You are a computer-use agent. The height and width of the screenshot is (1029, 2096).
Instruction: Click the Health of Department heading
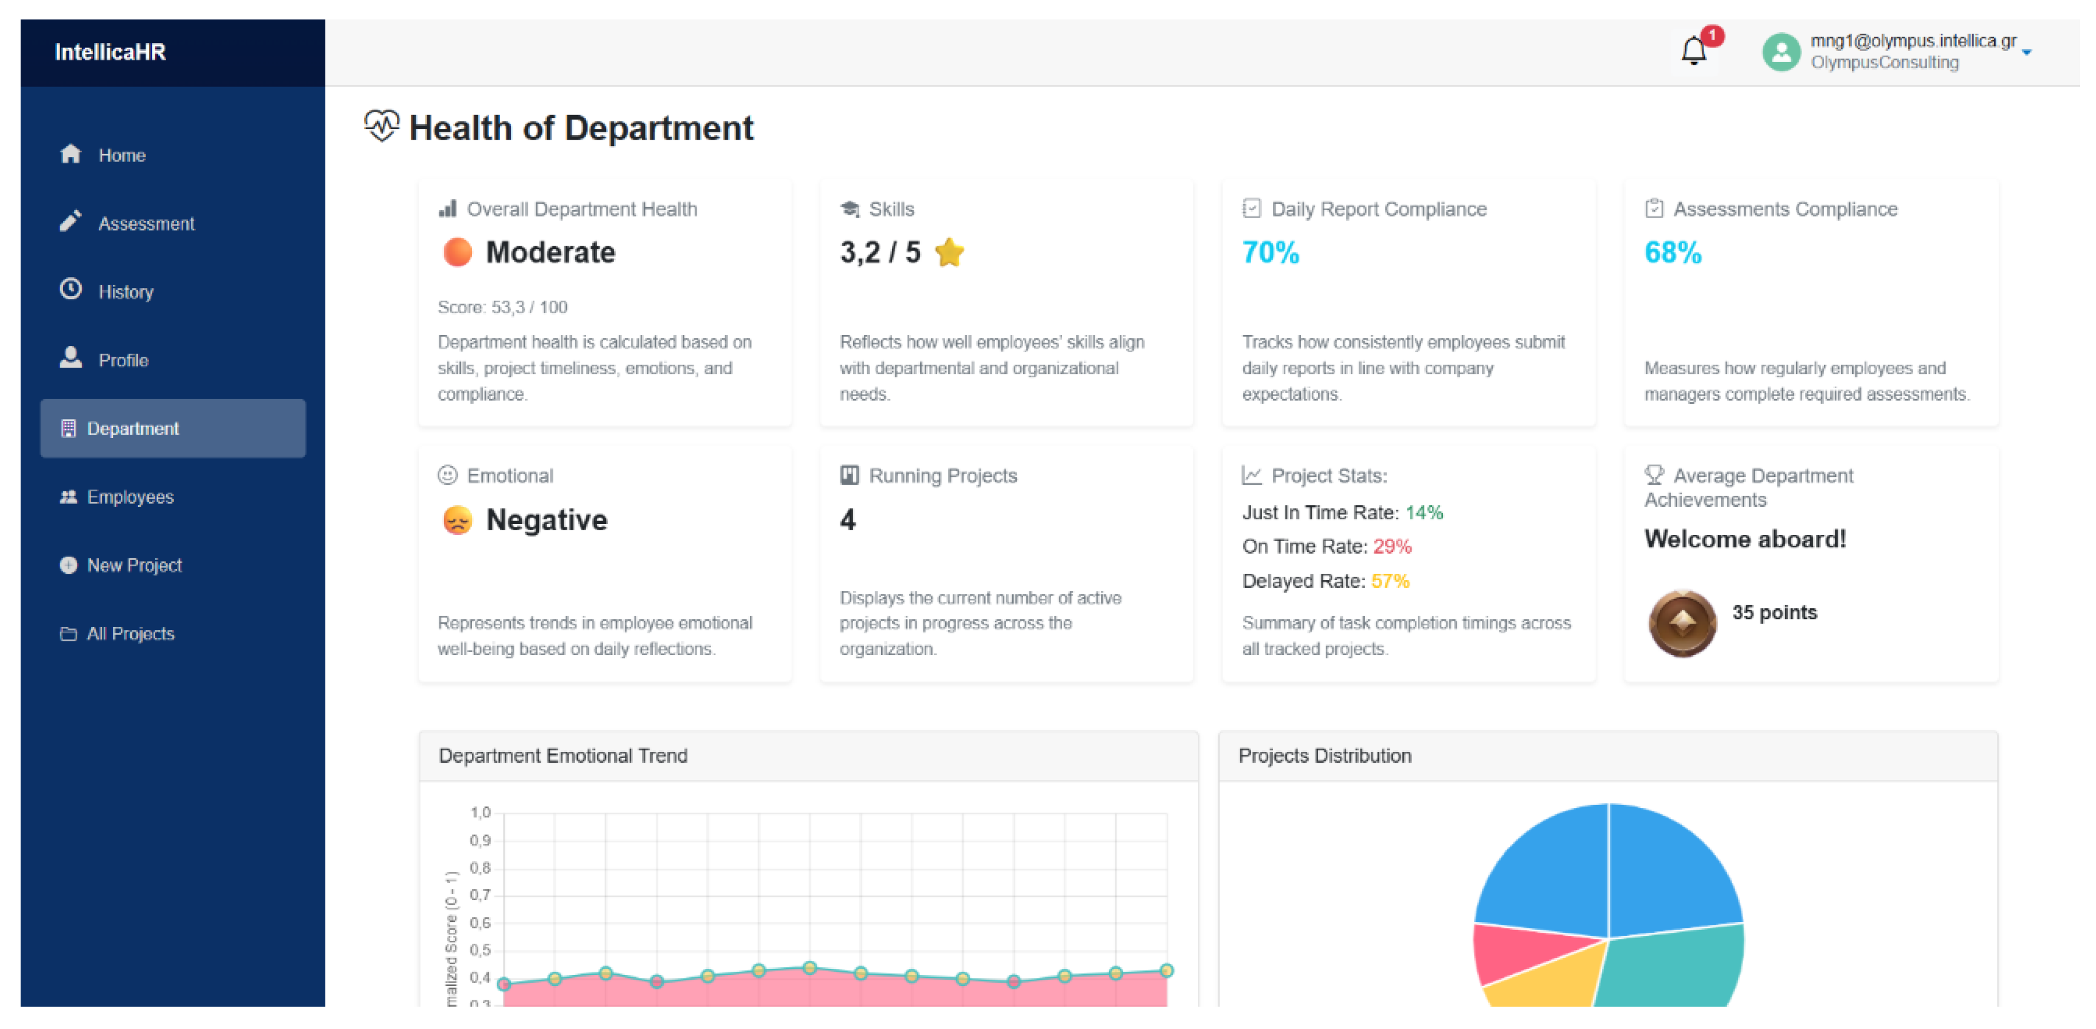tap(581, 128)
